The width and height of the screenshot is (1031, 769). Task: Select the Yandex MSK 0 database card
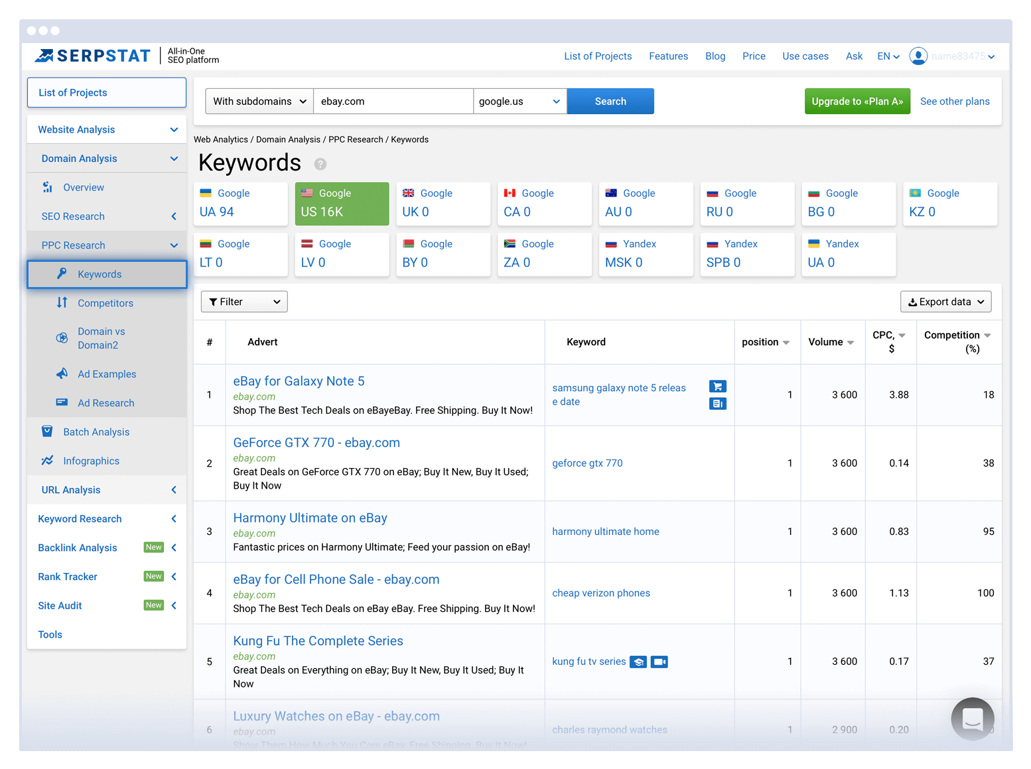[x=646, y=255]
